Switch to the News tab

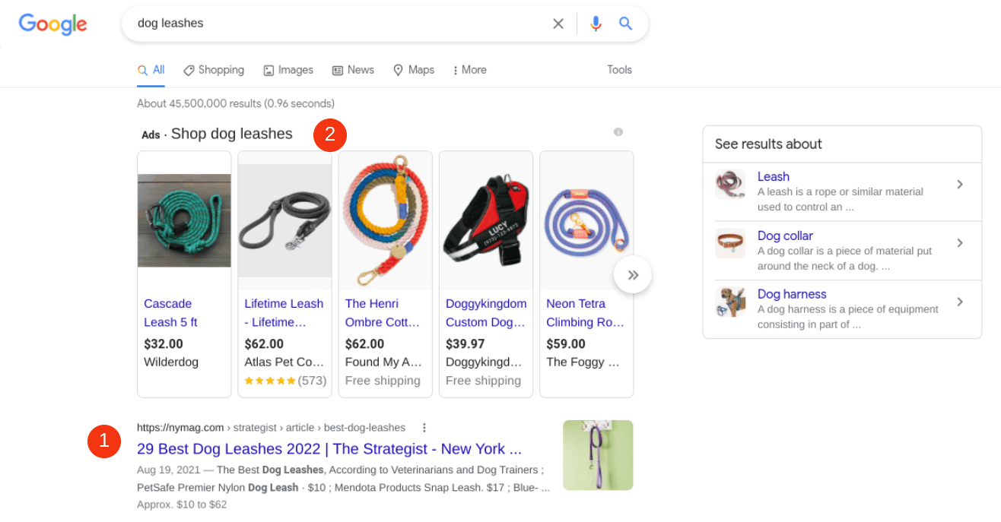pos(353,70)
